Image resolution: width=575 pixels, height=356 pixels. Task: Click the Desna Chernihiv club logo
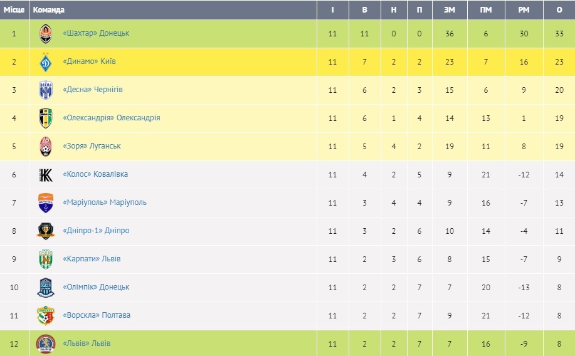pos(46,90)
